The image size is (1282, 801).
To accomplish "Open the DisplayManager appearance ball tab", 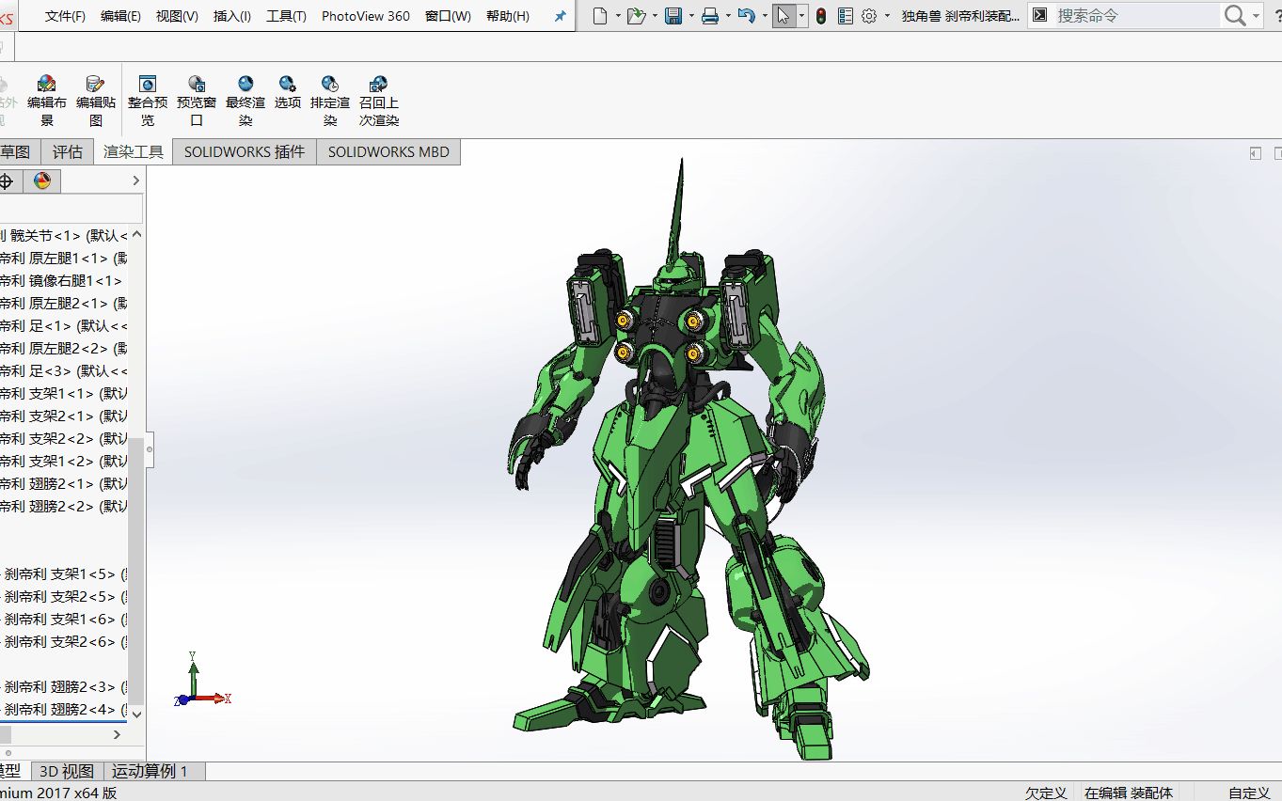I will click(x=41, y=181).
